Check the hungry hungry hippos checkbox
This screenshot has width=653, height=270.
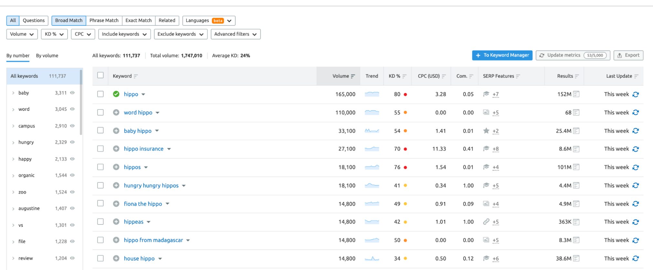pos(101,185)
